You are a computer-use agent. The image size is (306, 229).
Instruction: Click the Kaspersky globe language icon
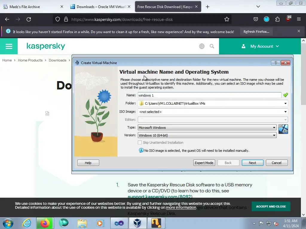[x=202, y=46]
